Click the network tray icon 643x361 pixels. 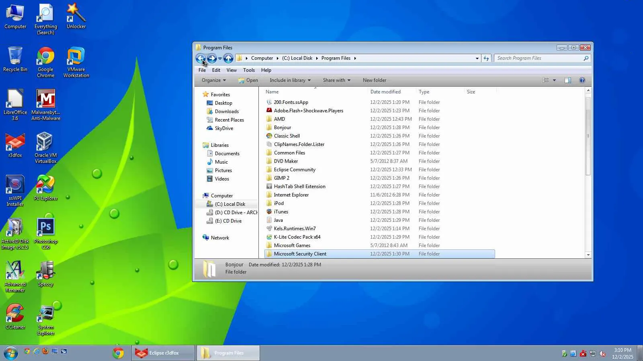point(593,353)
